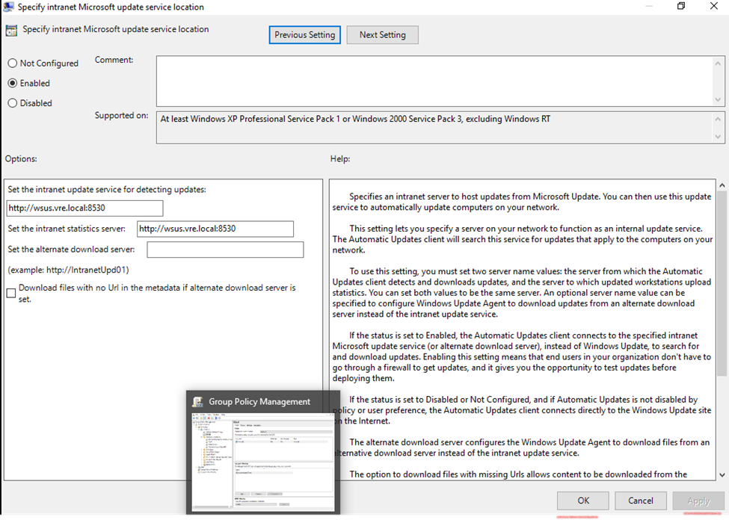
Task: Enable Download files with no Url checkbox
Action: tap(11, 293)
